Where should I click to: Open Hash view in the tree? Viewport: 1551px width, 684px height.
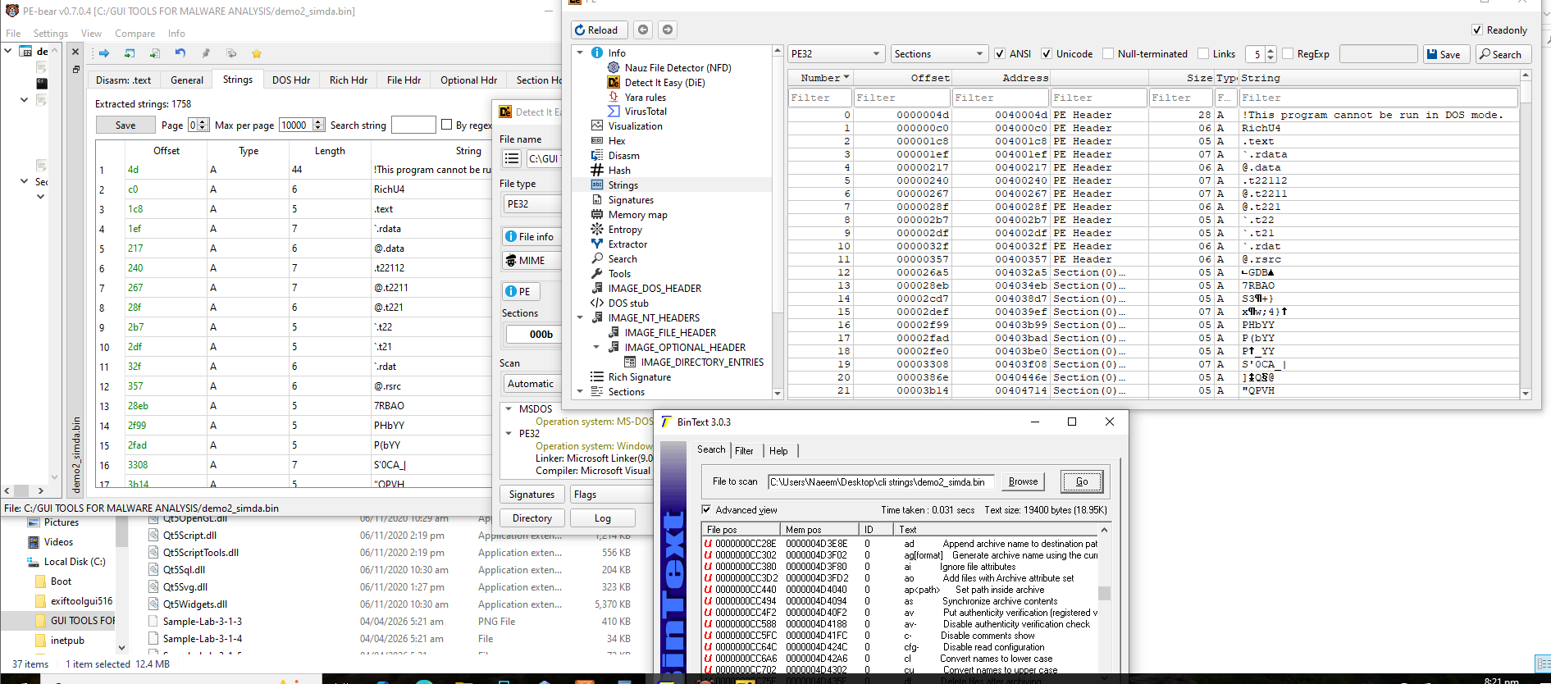[619, 171]
